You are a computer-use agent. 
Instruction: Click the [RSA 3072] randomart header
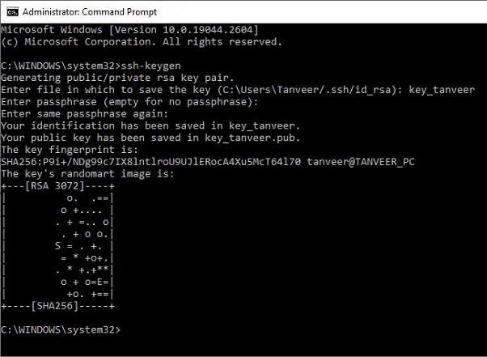click(55, 186)
